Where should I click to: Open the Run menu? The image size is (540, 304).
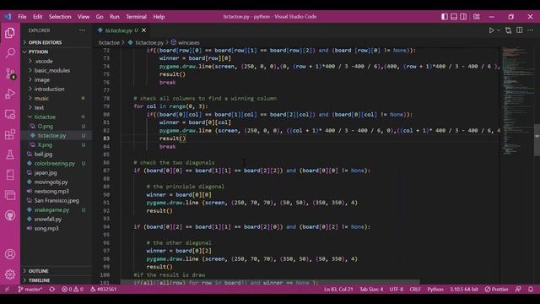[115, 17]
